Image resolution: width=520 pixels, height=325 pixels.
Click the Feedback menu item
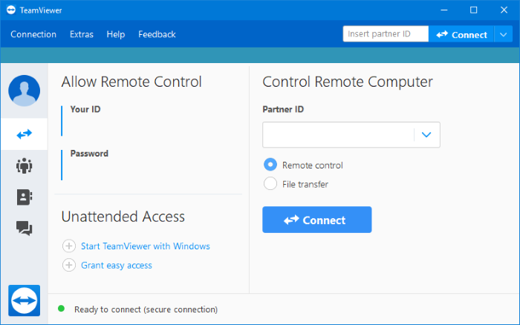click(157, 34)
